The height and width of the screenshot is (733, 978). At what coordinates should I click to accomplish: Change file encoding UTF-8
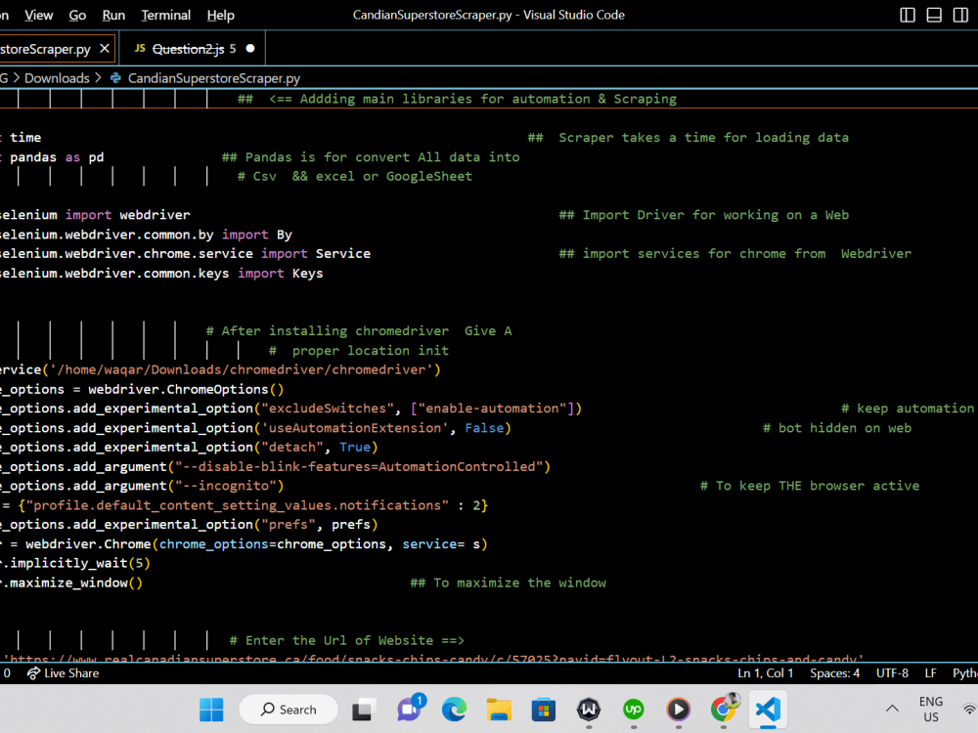[x=892, y=673]
